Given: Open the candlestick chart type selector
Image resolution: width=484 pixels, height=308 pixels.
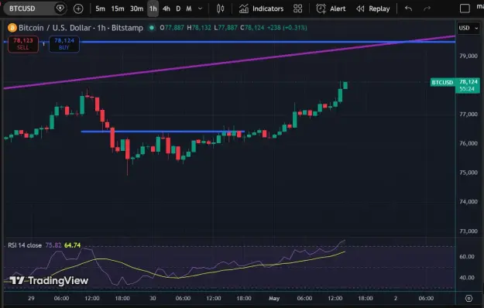Looking at the screenshot, I should [x=221, y=9].
